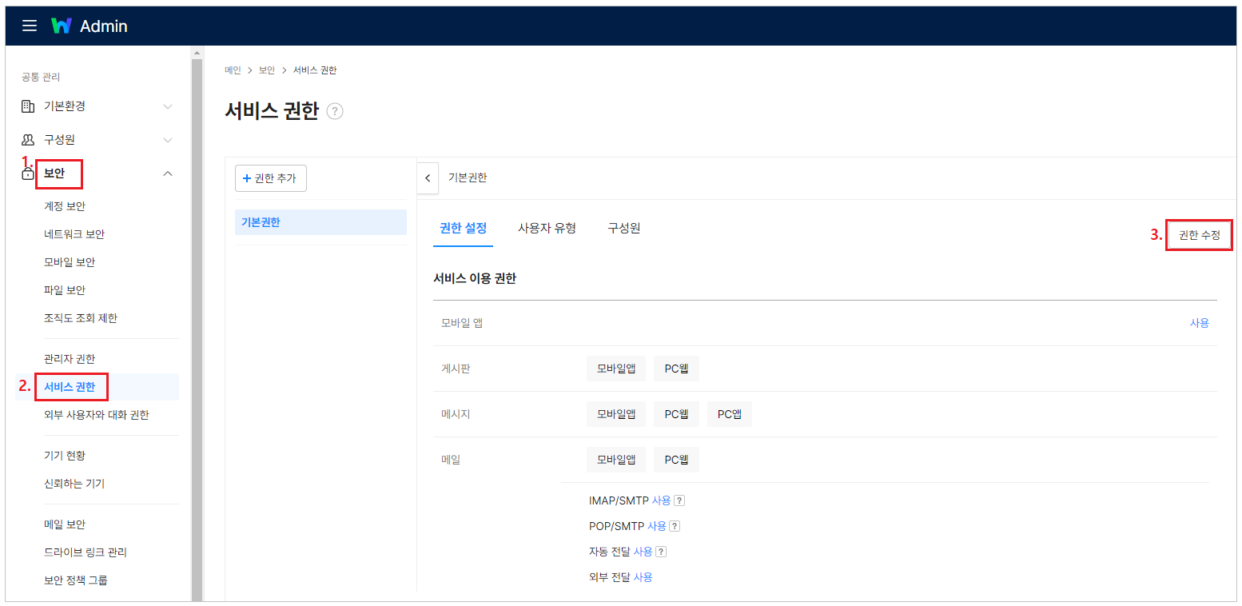This screenshot has width=1242, height=606.
Task: Click PC앱 tag in 메시지 row
Action: pyautogui.click(x=730, y=414)
